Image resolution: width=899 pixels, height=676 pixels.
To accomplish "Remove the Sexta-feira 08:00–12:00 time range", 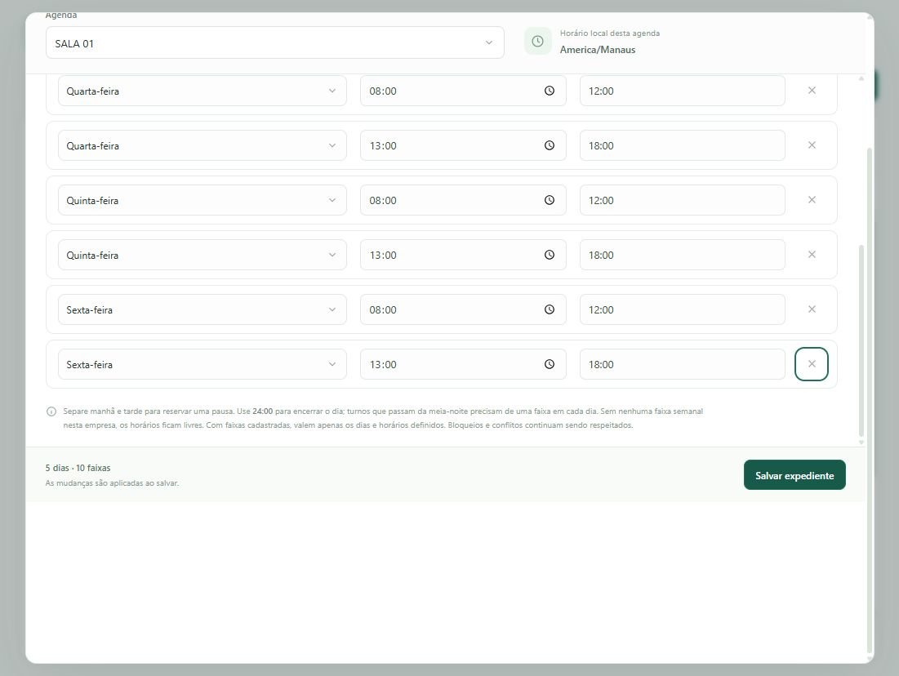I will [x=812, y=309].
